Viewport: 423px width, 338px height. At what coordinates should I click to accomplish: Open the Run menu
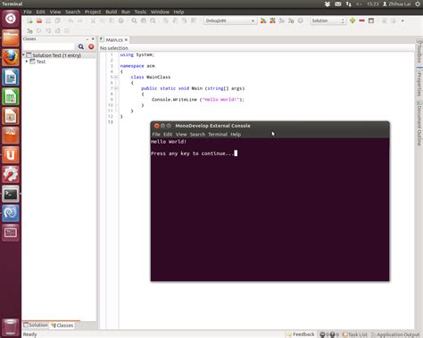(x=126, y=12)
